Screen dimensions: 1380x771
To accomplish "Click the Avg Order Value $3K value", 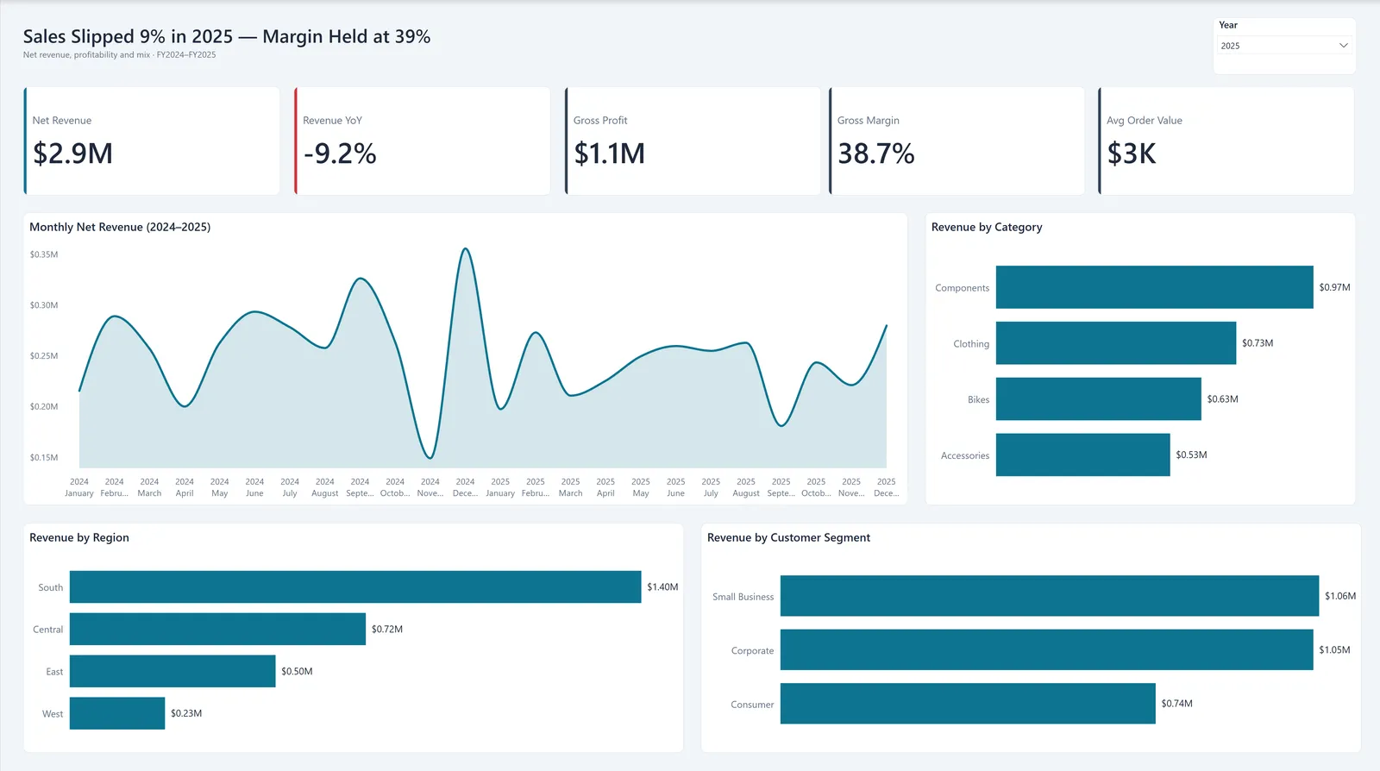I will click(1132, 154).
